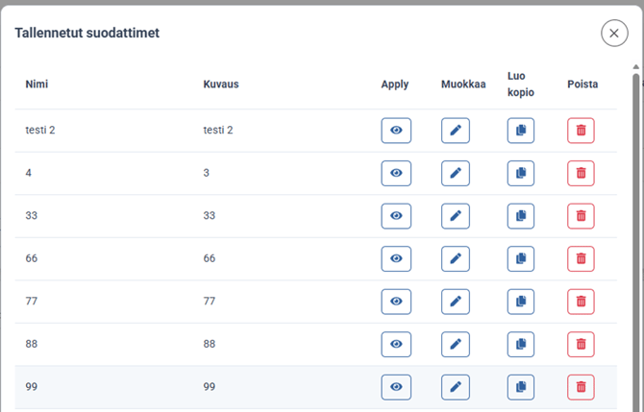Edit the filter named 4

click(x=456, y=173)
